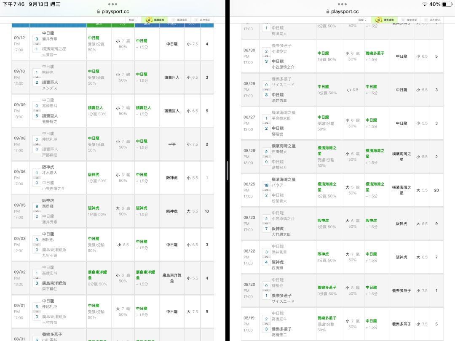Click pitcher name 森下暢仁 in the 09/02 row
Screen dimensions: 455x341
(x=50, y=289)
